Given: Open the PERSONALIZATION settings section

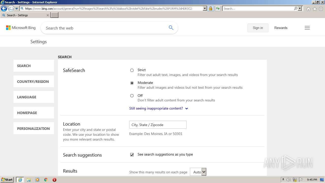Looking at the screenshot, I should tap(34, 129).
